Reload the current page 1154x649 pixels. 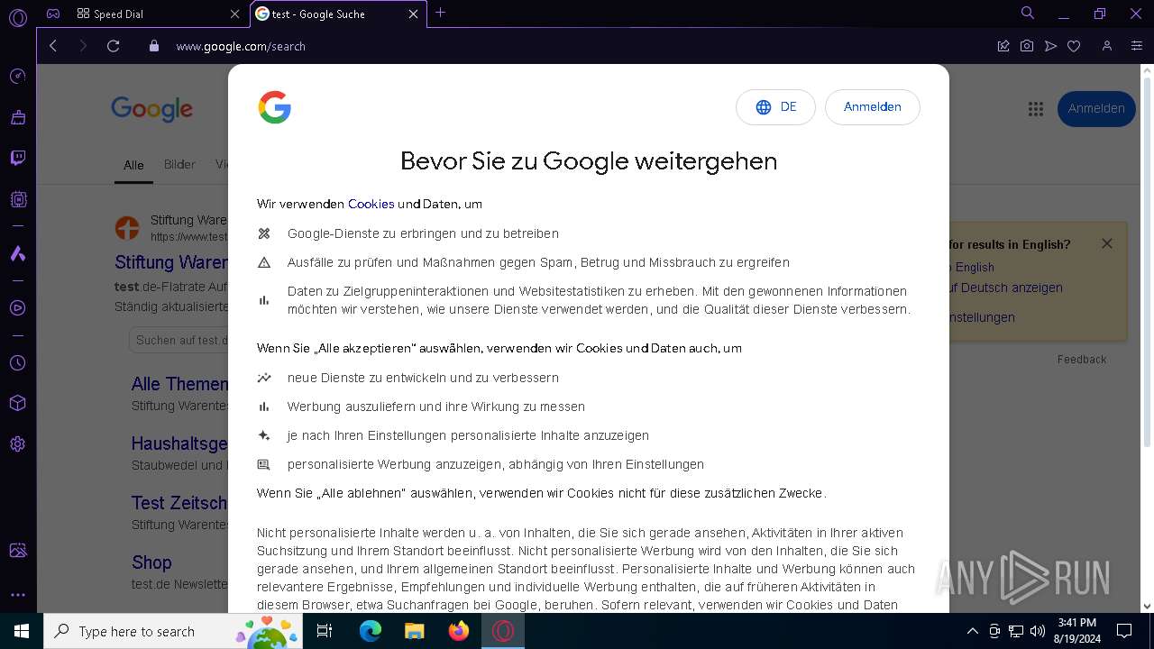coord(113,46)
